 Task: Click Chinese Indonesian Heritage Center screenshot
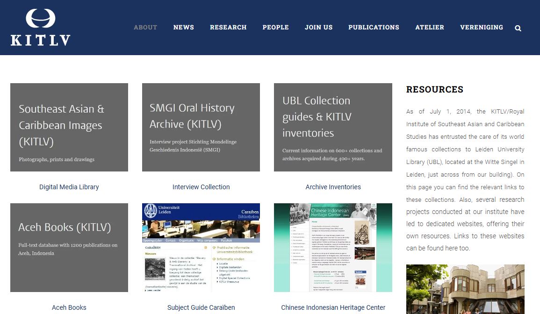click(333, 247)
